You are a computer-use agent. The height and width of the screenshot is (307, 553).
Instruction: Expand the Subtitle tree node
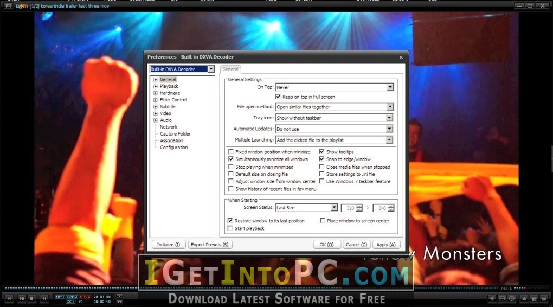[156, 106]
